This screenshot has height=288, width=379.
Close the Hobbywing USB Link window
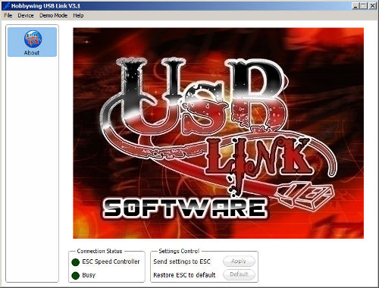372,6
